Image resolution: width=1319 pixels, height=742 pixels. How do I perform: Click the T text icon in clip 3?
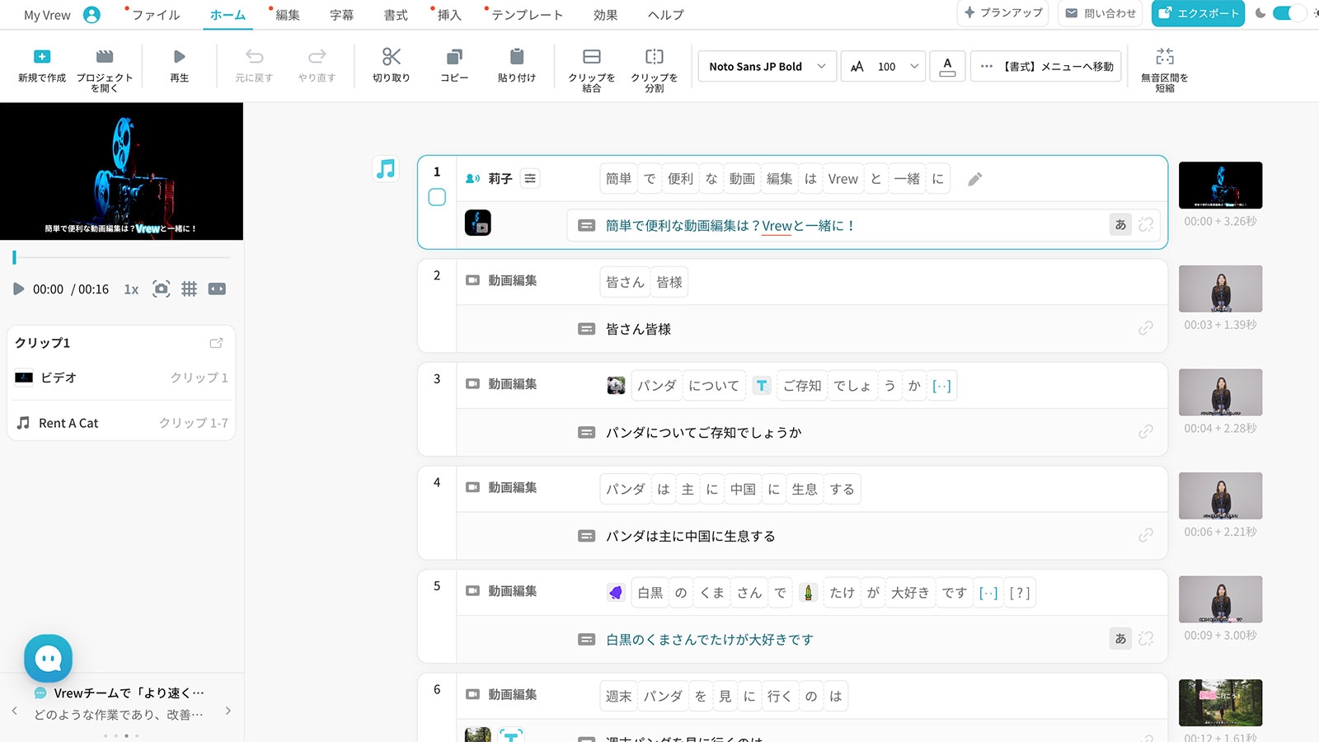(x=762, y=386)
